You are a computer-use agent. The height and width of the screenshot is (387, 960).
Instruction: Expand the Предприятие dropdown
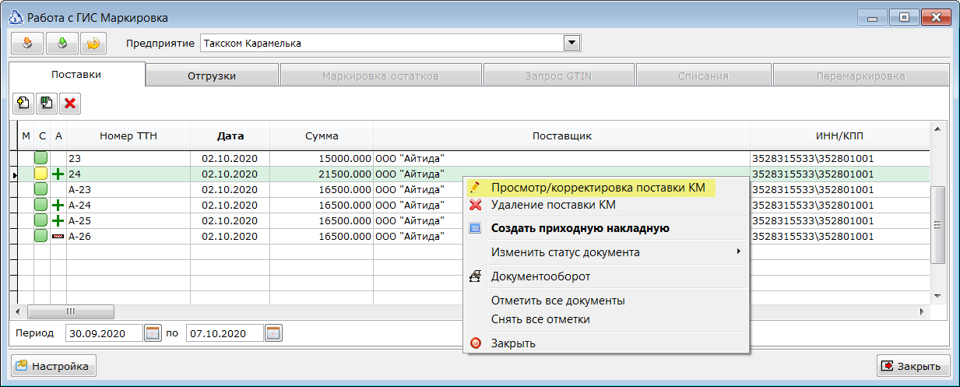pos(572,43)
